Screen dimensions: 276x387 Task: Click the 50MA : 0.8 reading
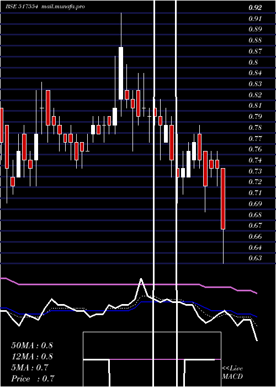pyautogui.click(x=32, y=346)
